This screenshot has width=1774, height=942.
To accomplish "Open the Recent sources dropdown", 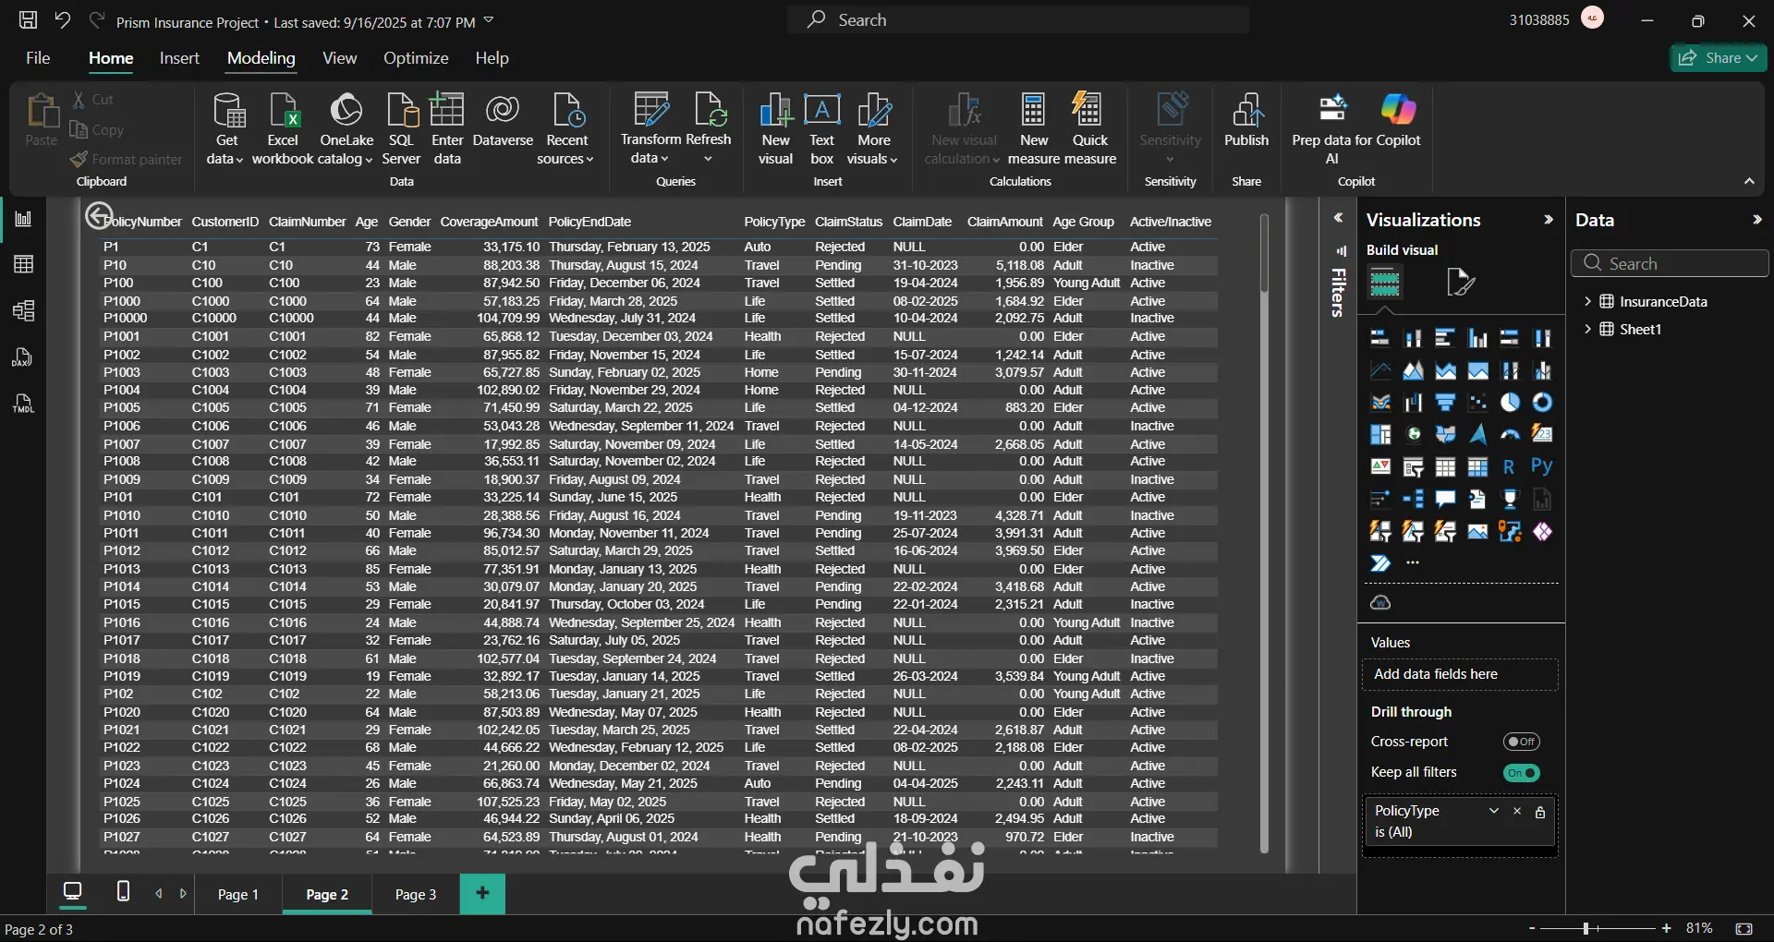I will pyautogui.click(x=566, y=127).
